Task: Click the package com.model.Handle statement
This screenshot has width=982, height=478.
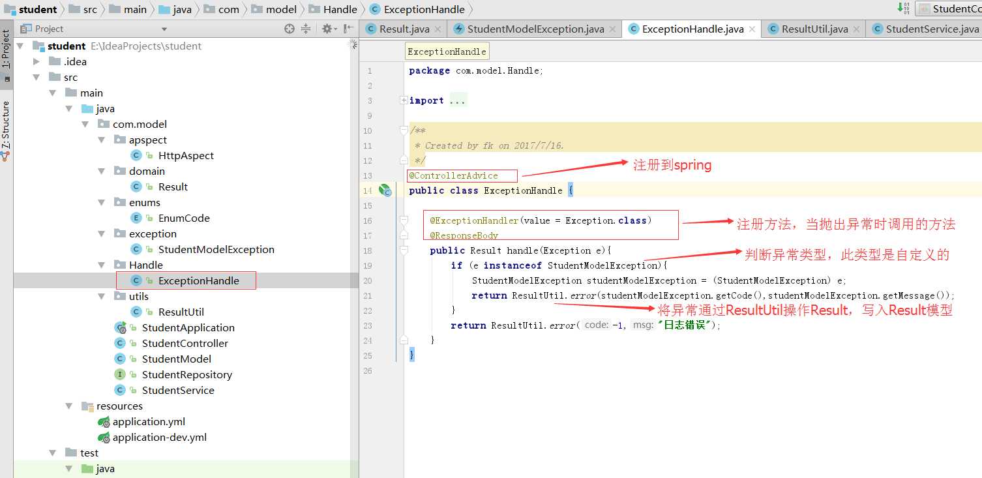Action: [476, 70]
